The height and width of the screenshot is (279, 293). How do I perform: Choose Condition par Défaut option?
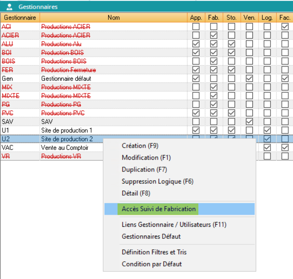[x=152, y=264]
